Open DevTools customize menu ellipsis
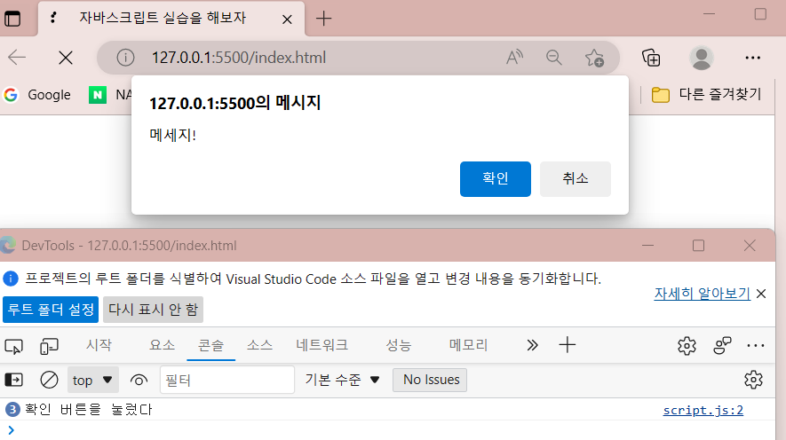786x440 pixels. point(756,345)
